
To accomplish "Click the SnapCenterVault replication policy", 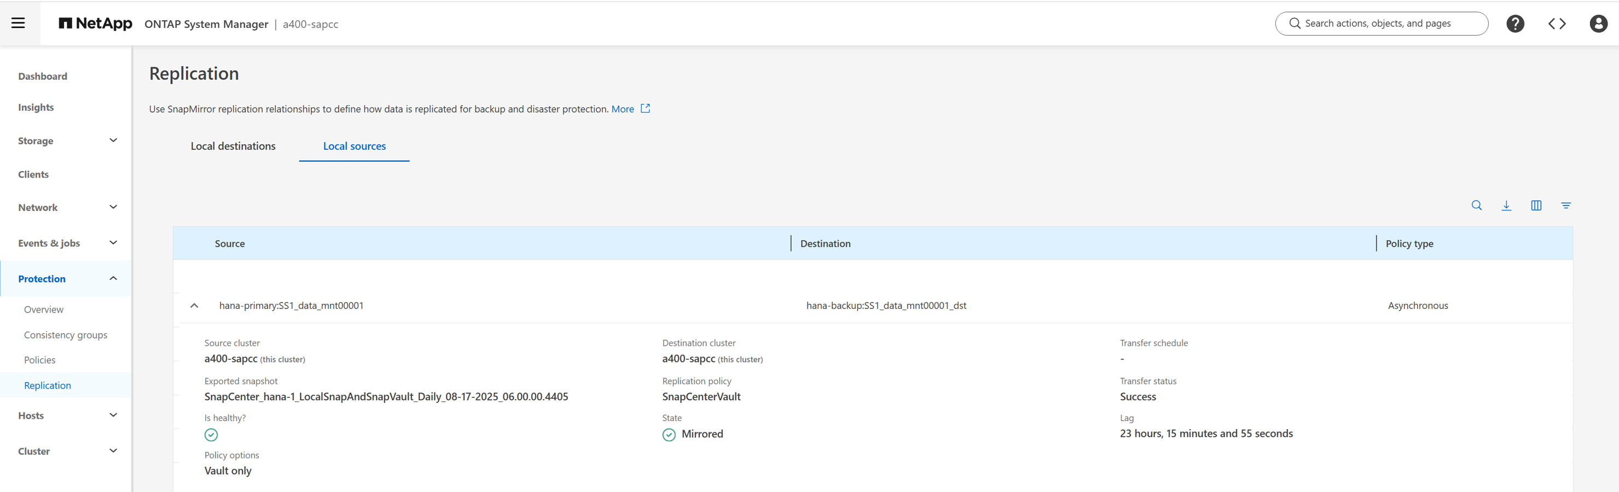I will click(x=701, y=397).
